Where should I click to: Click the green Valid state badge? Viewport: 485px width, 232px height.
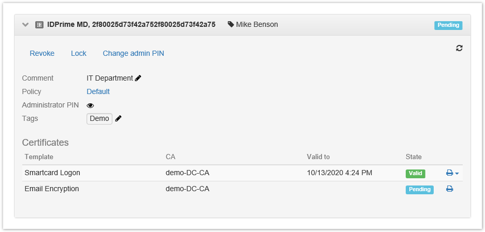tap(415, 174)
